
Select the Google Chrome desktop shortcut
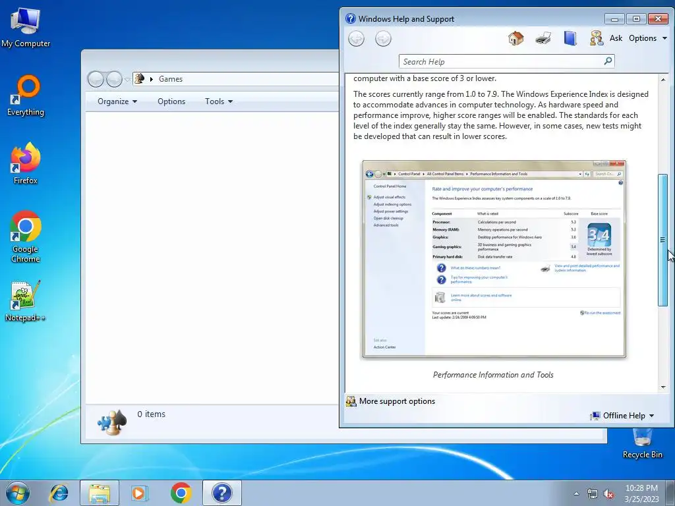26,237
